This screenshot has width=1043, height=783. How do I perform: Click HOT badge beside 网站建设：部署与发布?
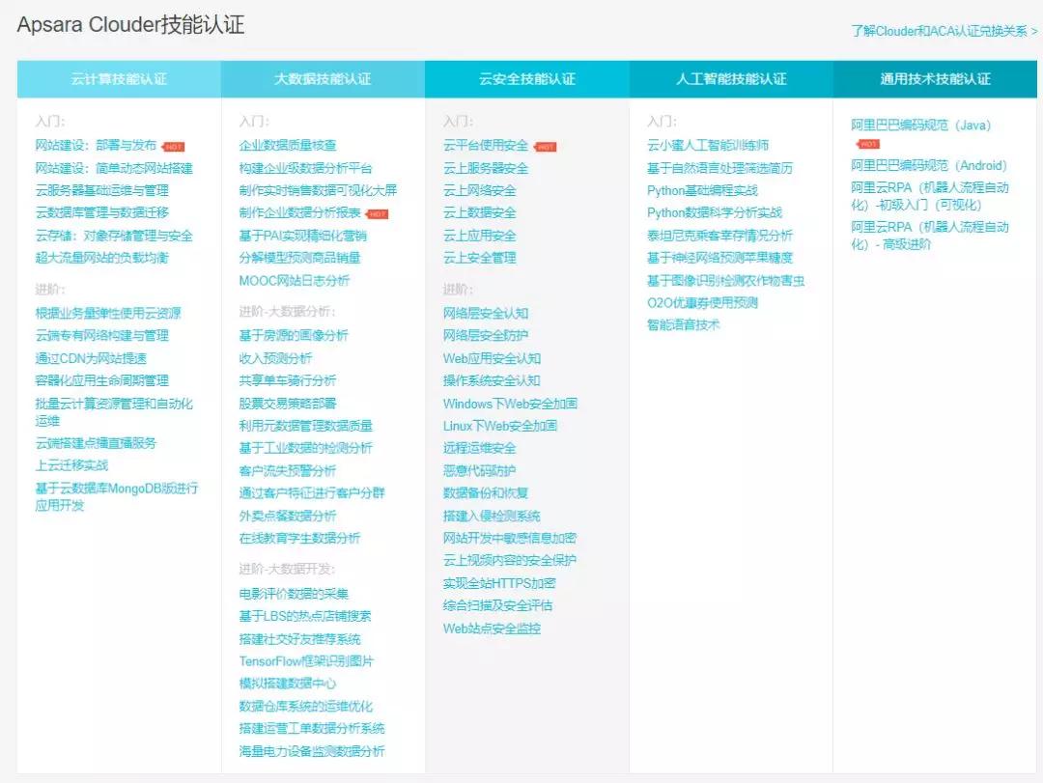click(174, 147)
